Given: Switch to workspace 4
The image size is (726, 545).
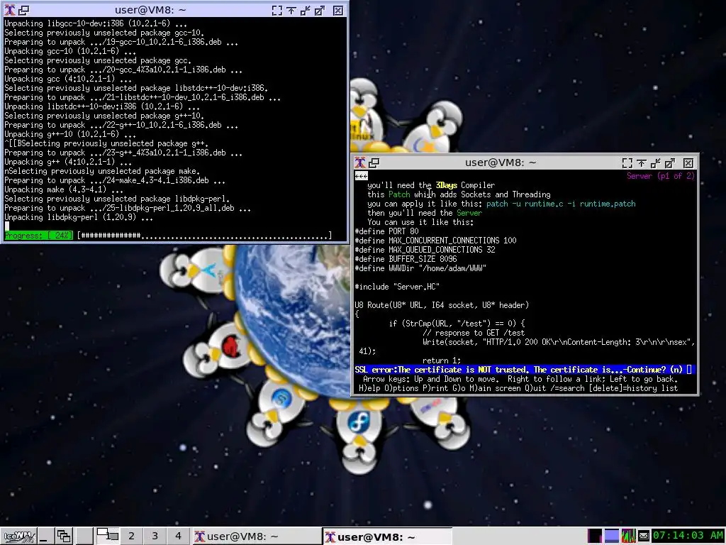Looking at the screenshot, I should pos(178,536).
